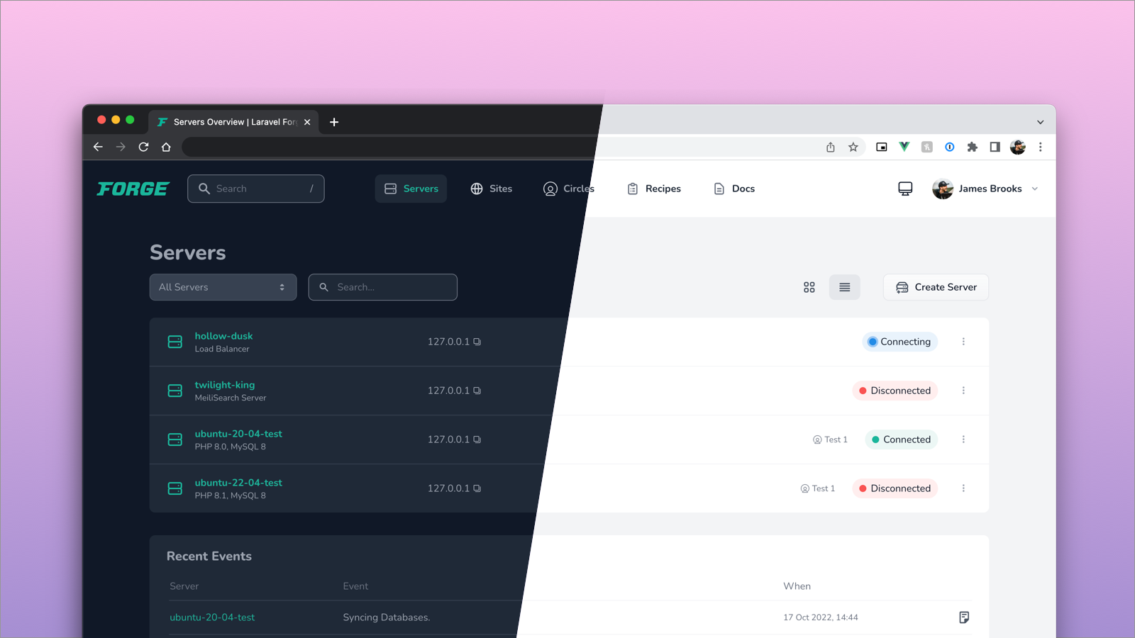Switch servers to list view

point(844,287)
